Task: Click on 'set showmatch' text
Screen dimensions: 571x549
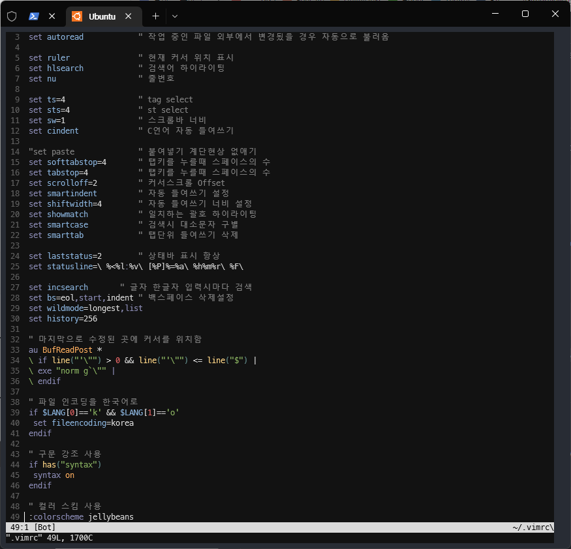Action: [x=58, y=215]
